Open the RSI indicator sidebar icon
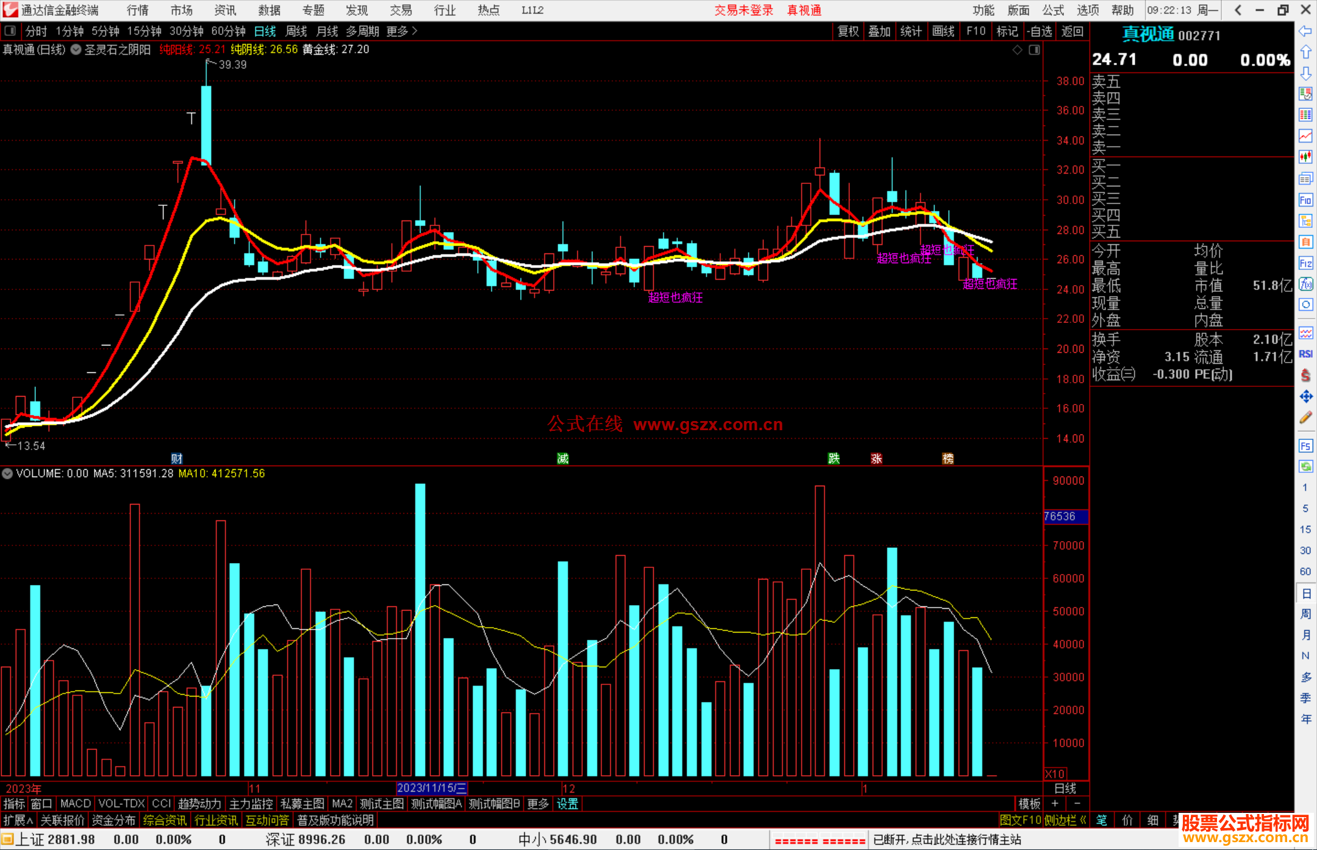Screen dimensions: 1317x850 coord(1305,354)
